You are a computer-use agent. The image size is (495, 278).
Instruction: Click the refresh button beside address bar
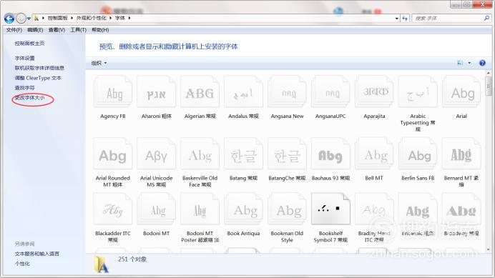click(x=405, y=19)
